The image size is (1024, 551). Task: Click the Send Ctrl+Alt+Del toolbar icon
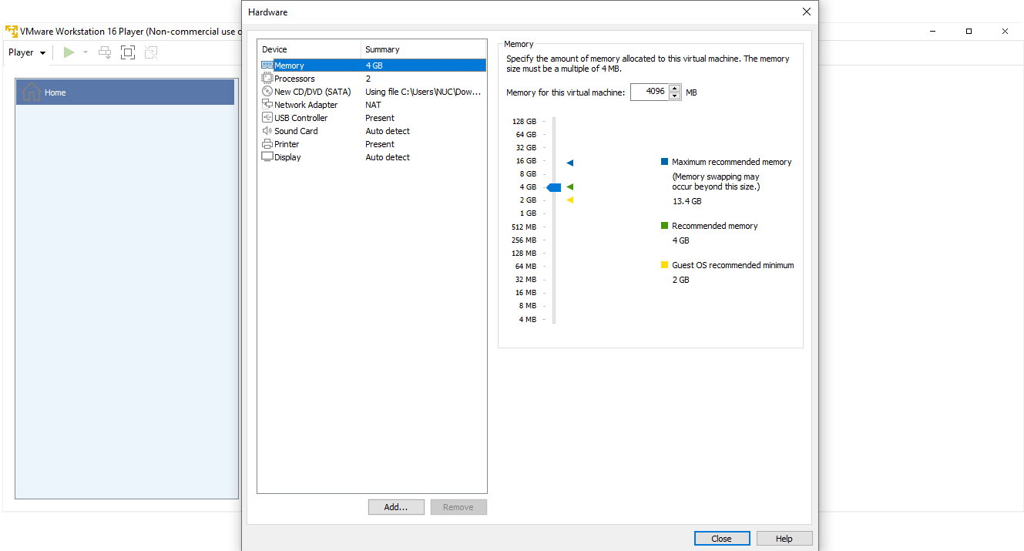coord(105,52)
